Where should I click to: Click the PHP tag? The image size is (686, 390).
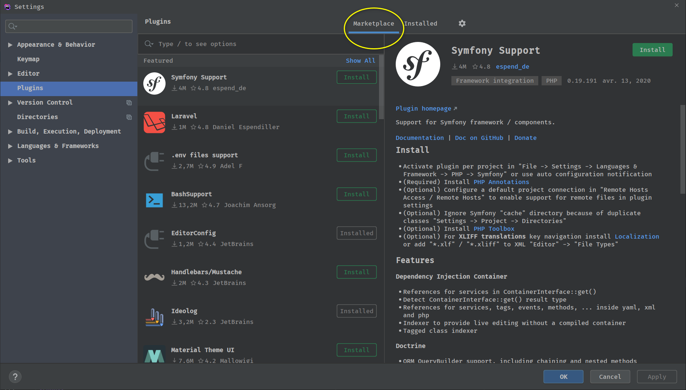click(x=551, y=81)
